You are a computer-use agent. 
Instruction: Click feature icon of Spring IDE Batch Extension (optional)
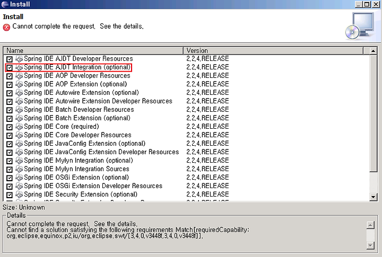tap(19, 118)
